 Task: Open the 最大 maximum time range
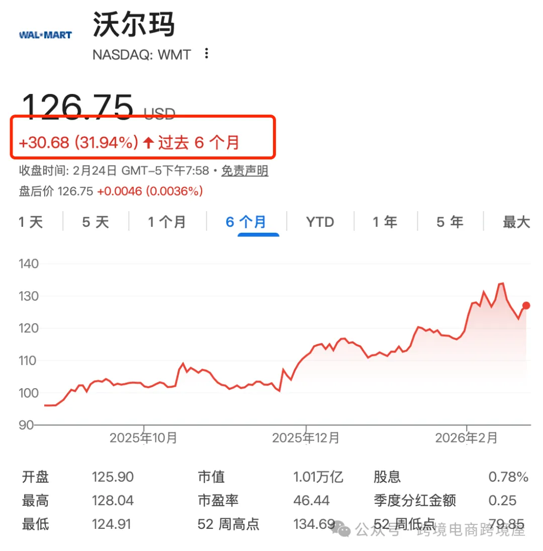pyautogui.click(x=516, y=221)
